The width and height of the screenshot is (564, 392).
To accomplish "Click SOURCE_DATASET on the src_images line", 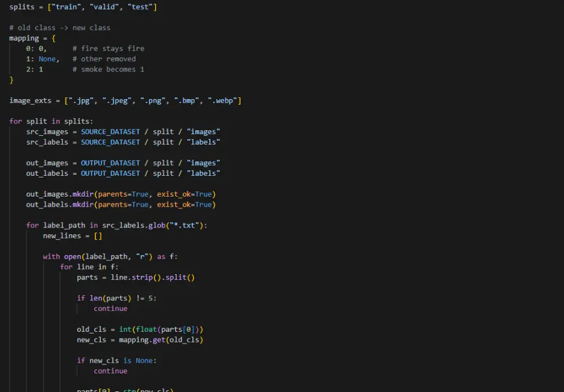I will pyautogui.click(x=111, y=132).
